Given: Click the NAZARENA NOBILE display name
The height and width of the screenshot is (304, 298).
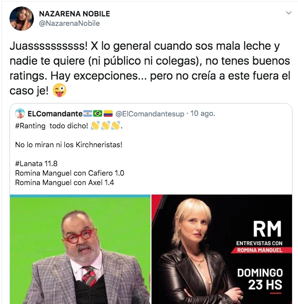Looking at the screenshot, I should pyautogui.click(x=75, y=14).
